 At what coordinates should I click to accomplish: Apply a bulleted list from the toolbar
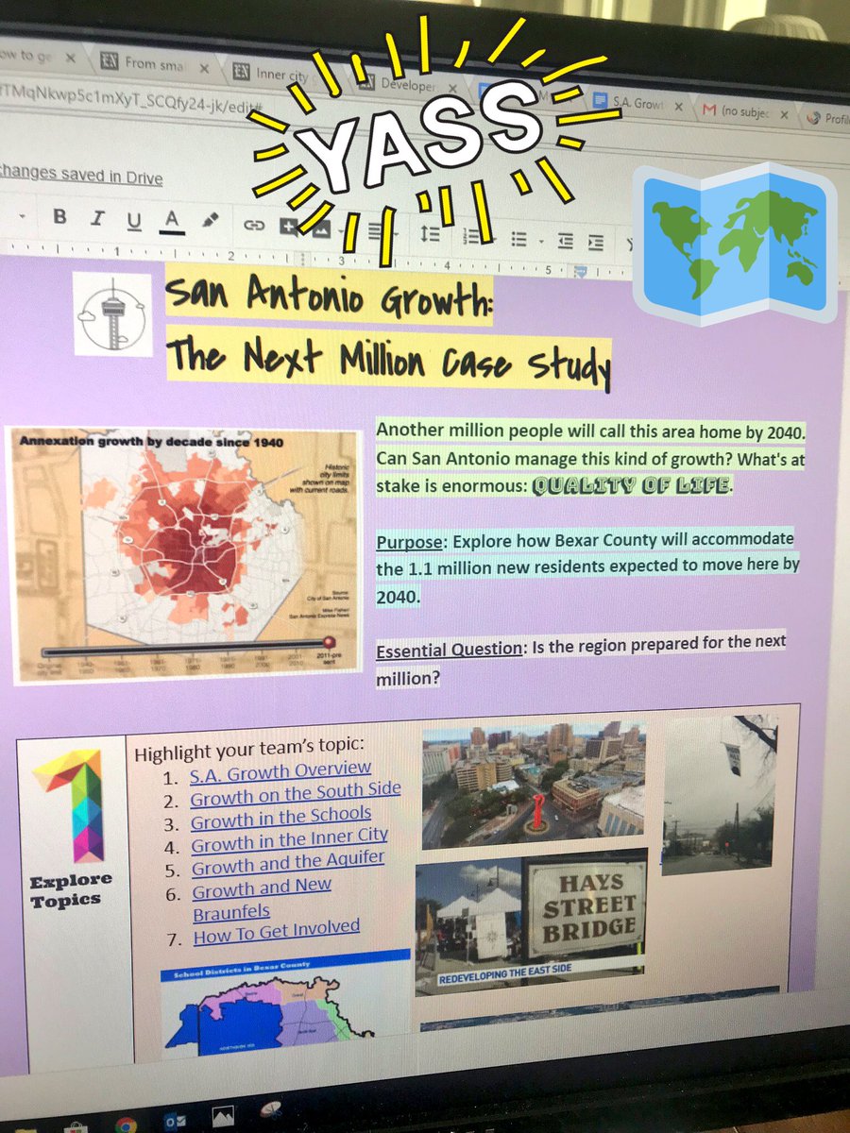tap(518, 238)
